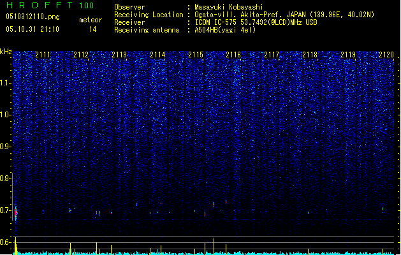The width and height of the screenshot is (401, 255).
Task: Click the HROFFT 1.0.0 title text
Action: 50,5
